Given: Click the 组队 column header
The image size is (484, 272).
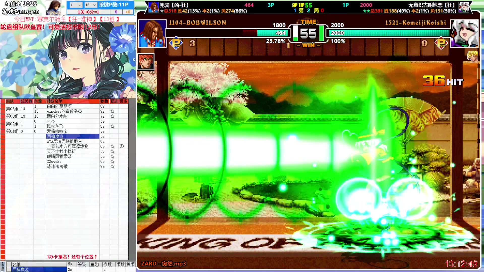Looking at the screenshot, I should 12,101.
